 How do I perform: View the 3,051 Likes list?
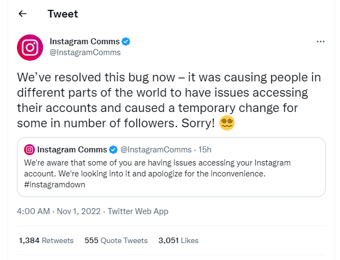(x=178, y=240)
